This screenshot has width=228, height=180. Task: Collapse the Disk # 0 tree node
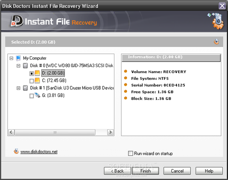click(18, 66)
